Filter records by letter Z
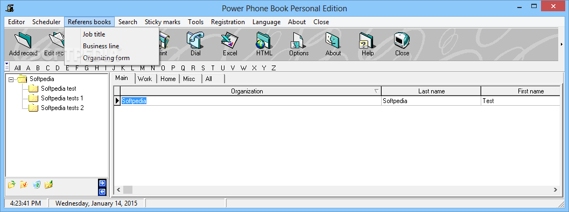The width and height of the screenshot is (569, 212). pyautogui.click(x=273, y=68)
